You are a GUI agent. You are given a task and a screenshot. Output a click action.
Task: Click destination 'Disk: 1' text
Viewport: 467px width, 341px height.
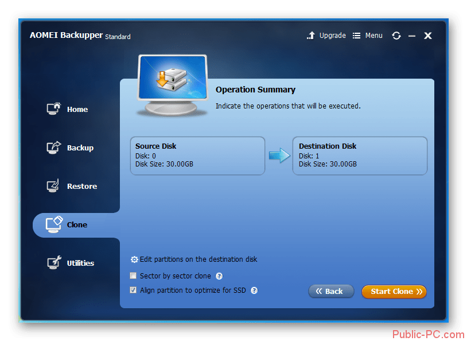pyautogui.click(x=309, y=156)
